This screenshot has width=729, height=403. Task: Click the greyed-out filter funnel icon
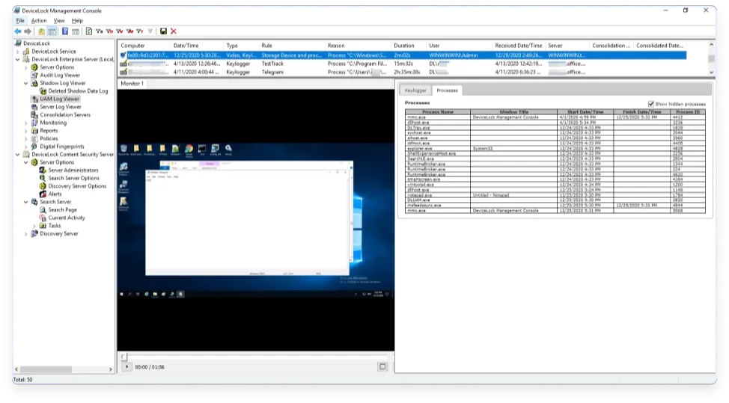[150, 31]
